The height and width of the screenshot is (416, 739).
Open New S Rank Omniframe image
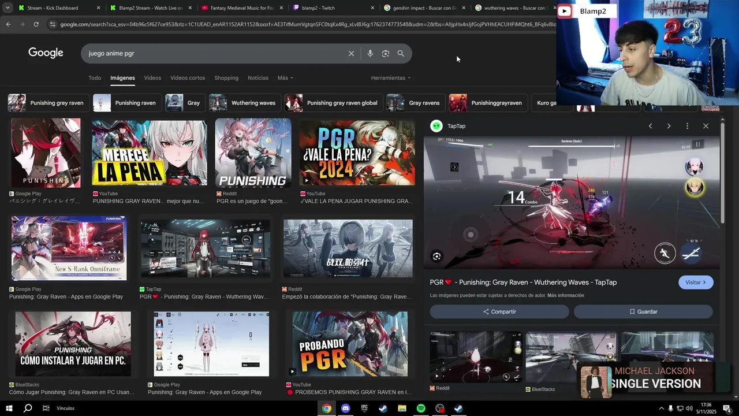click(69, 248)
